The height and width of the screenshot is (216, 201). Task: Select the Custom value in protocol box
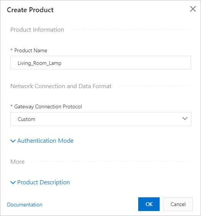26,119
